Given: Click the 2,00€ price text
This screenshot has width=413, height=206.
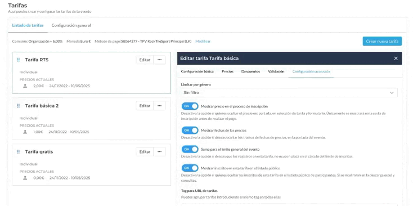Looking at the screenshot, I should click(x=38, y=86).
